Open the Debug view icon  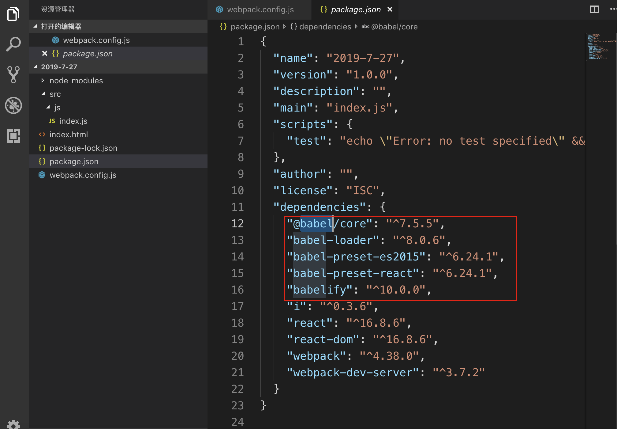(x=13, y=105)
